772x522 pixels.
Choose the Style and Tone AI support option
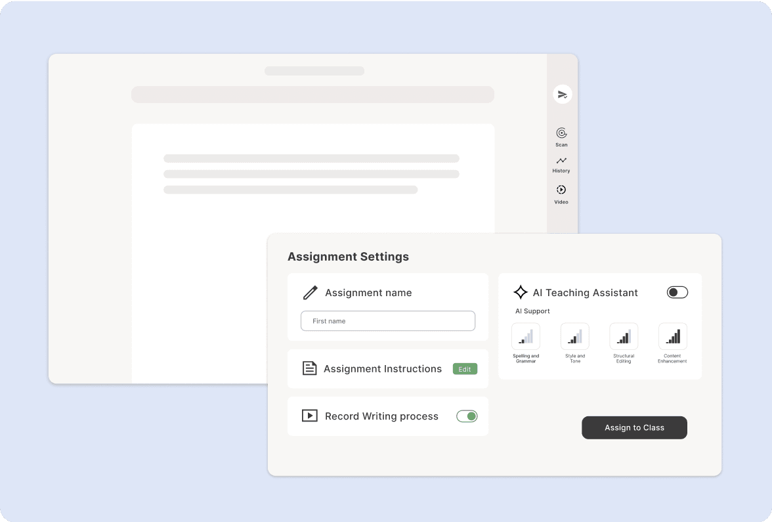(x=574, y=336)
